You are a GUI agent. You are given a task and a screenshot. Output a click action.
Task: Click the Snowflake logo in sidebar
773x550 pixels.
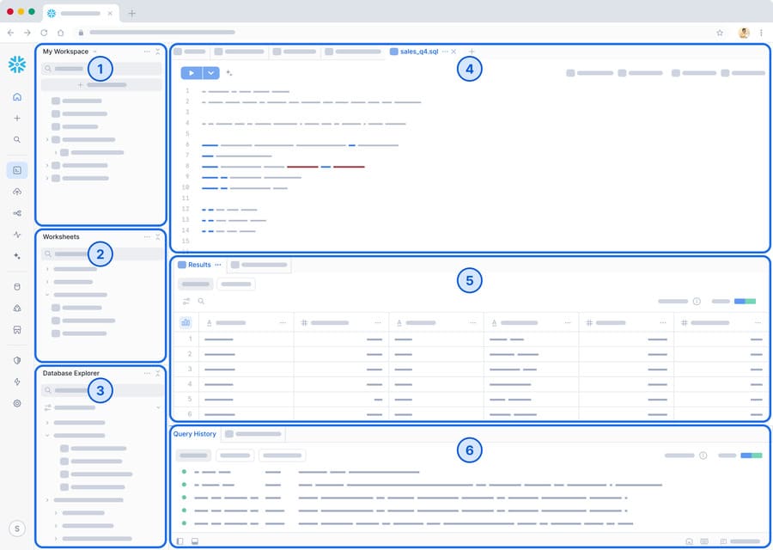[17, 64]
